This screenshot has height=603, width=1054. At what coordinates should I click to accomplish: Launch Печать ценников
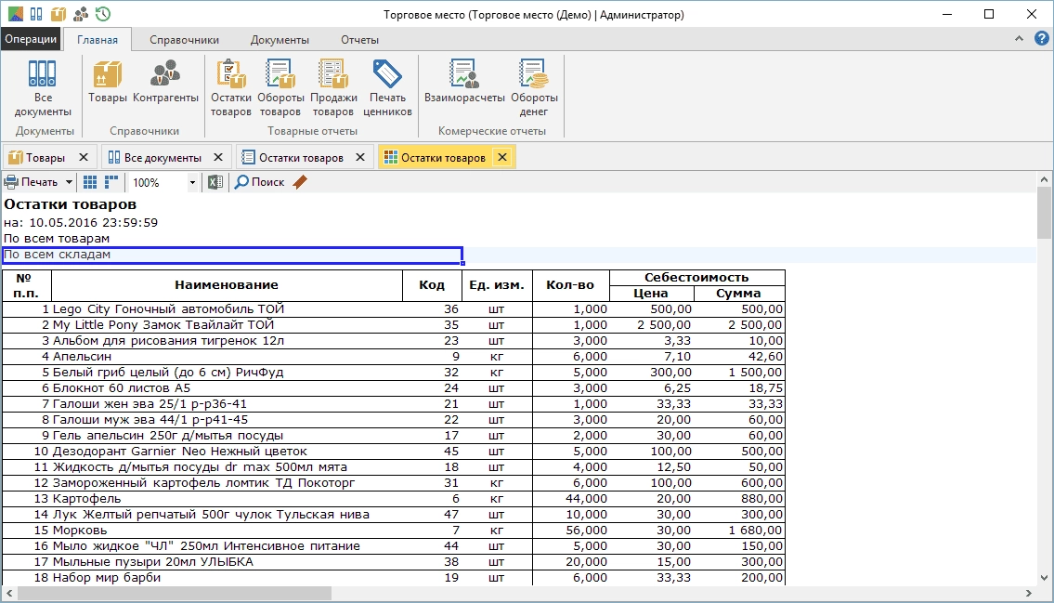coord(387,89)
